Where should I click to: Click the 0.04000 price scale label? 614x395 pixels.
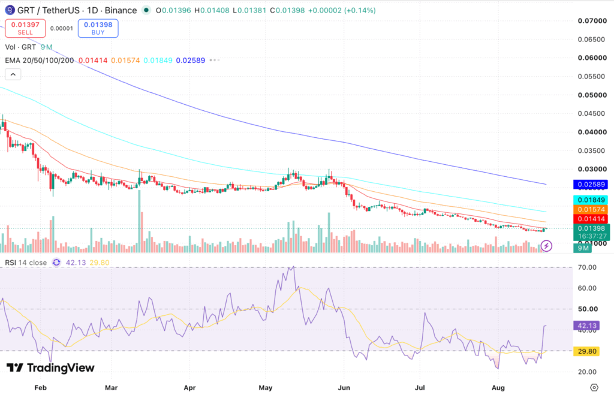[x=592, y=132]
